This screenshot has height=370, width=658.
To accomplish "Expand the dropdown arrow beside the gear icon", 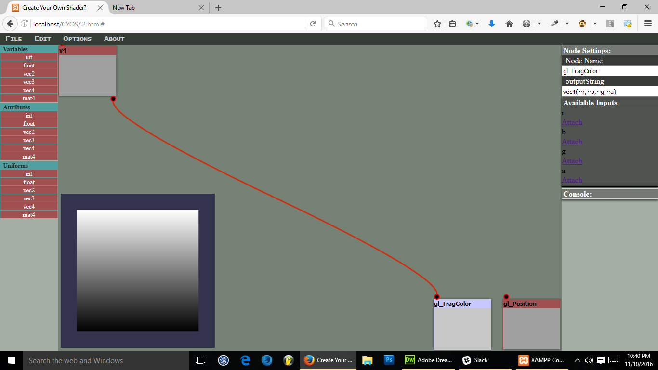I will point(539,24).
